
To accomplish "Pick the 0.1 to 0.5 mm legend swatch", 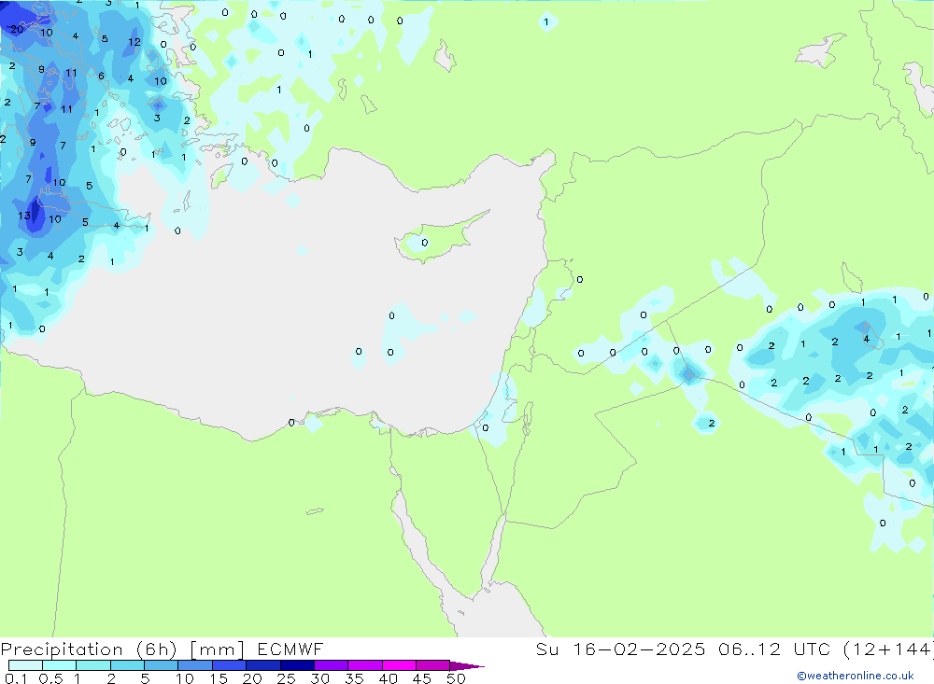I will point(25,665).
